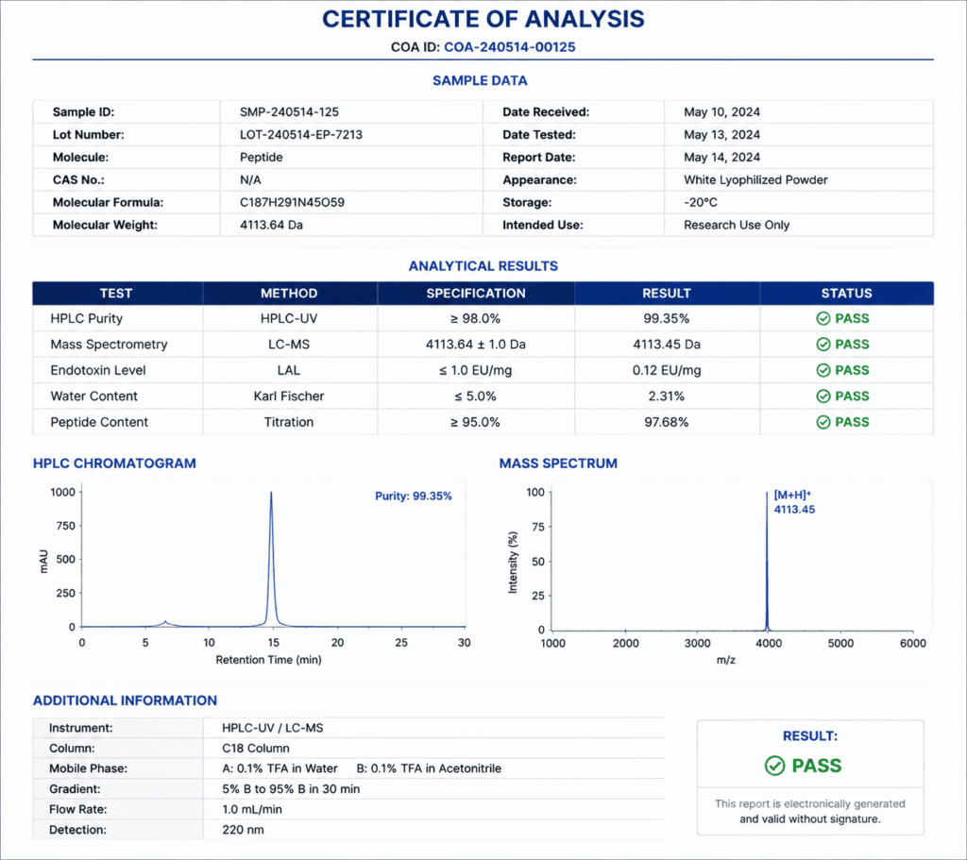Click the HPLC CHROMATOGRAM heading

(114, 464)
